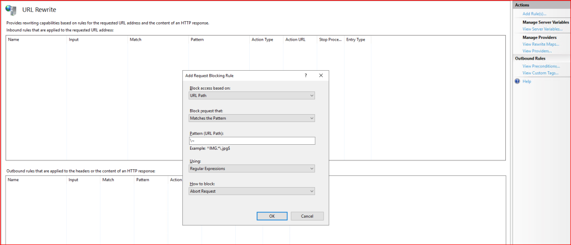Open View Server Variables link

[542, 28]
